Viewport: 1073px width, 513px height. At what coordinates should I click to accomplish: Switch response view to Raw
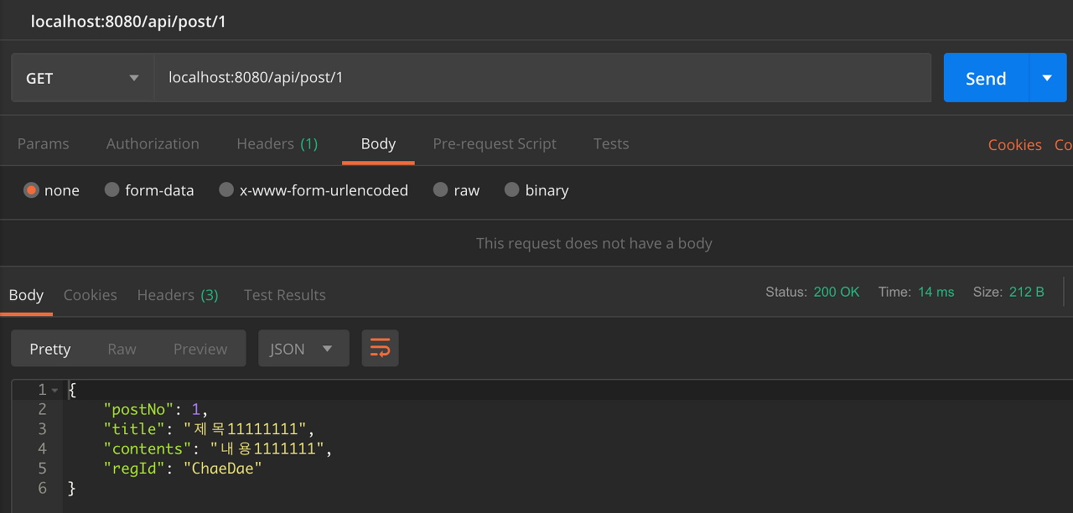click(122, 348)
